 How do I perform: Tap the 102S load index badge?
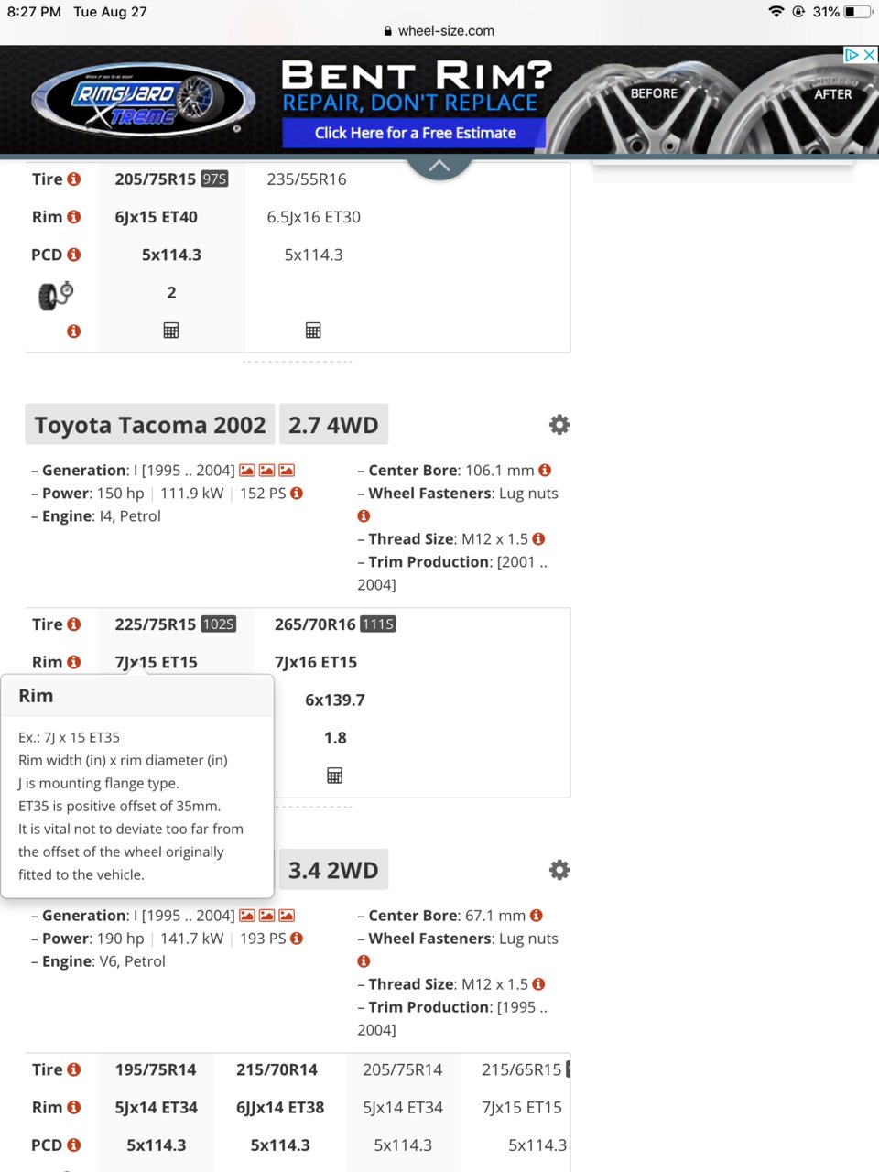pos(218,624)
